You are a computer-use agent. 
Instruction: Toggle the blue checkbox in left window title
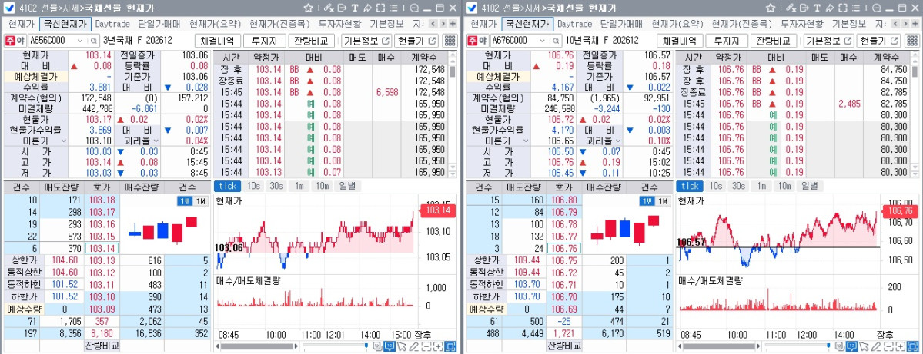pos(8,8)
